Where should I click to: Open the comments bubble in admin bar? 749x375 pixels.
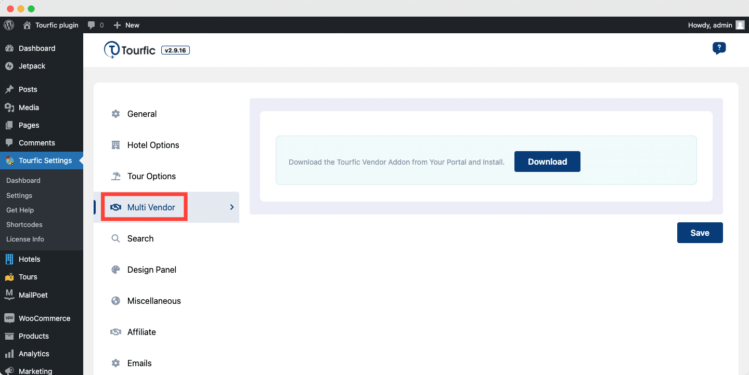pos(92,25)
